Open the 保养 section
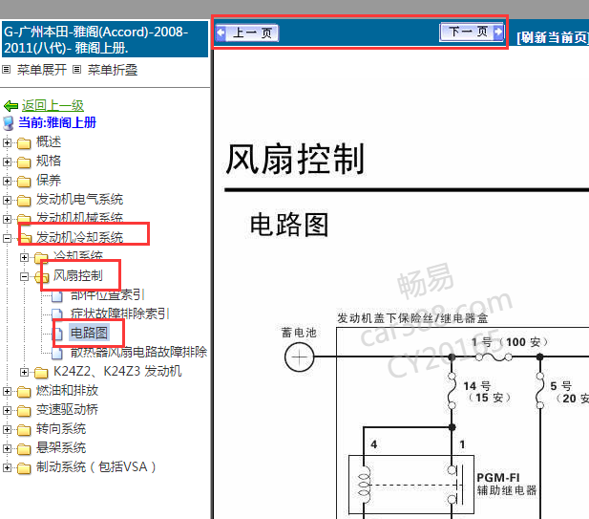This screenshot has width=589, height=519. [49, 180]
